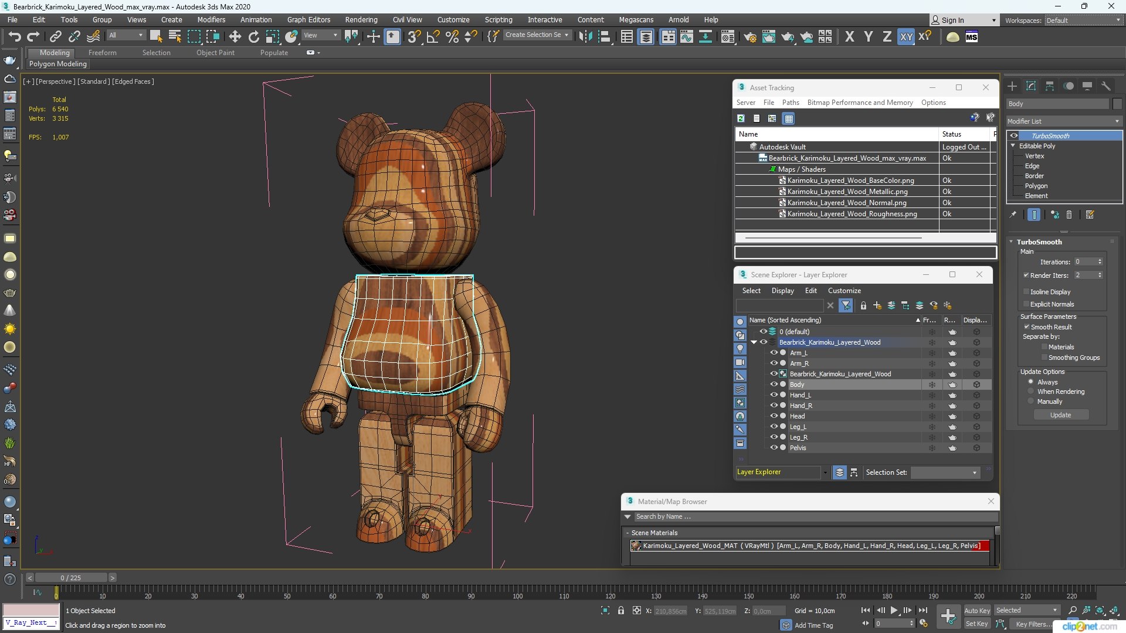1126x633 pixels.
Task: Enable the Isoline Display checkbox
Action: (1026, 292)
